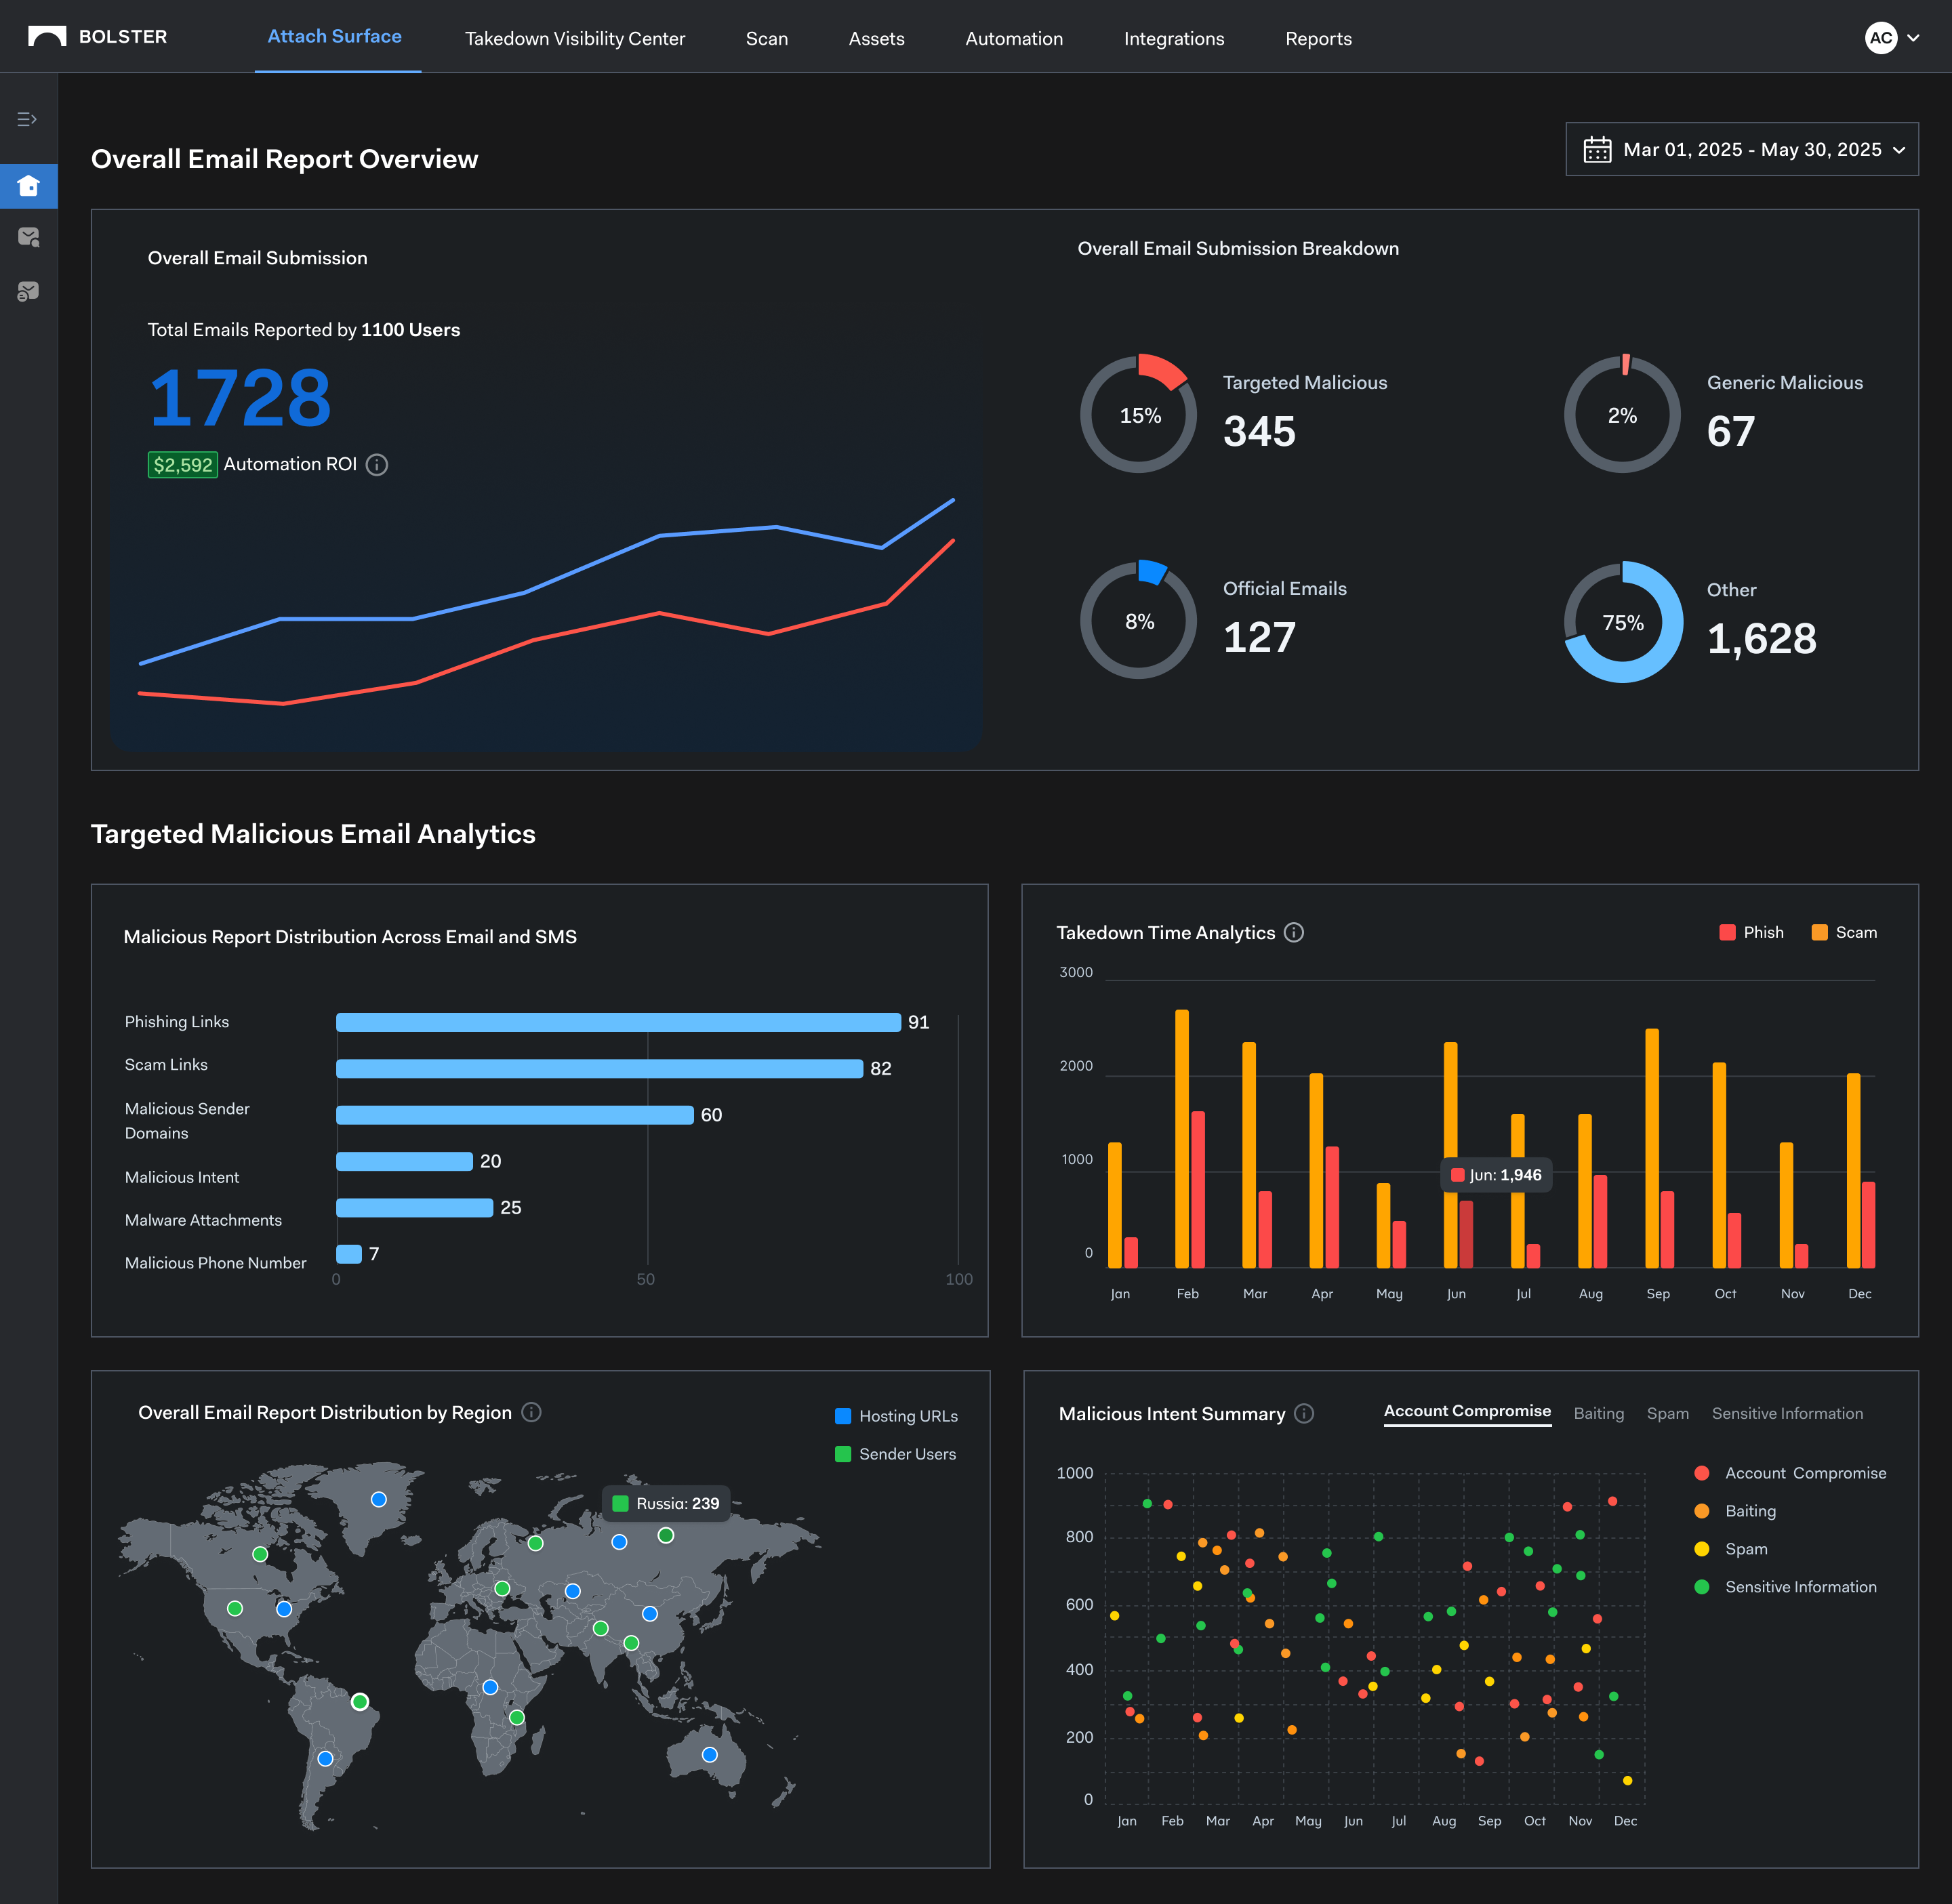1952x1904 pixels.
Task: Click the Malicious Intent Summary info icon
Action: (1303, 1413)
